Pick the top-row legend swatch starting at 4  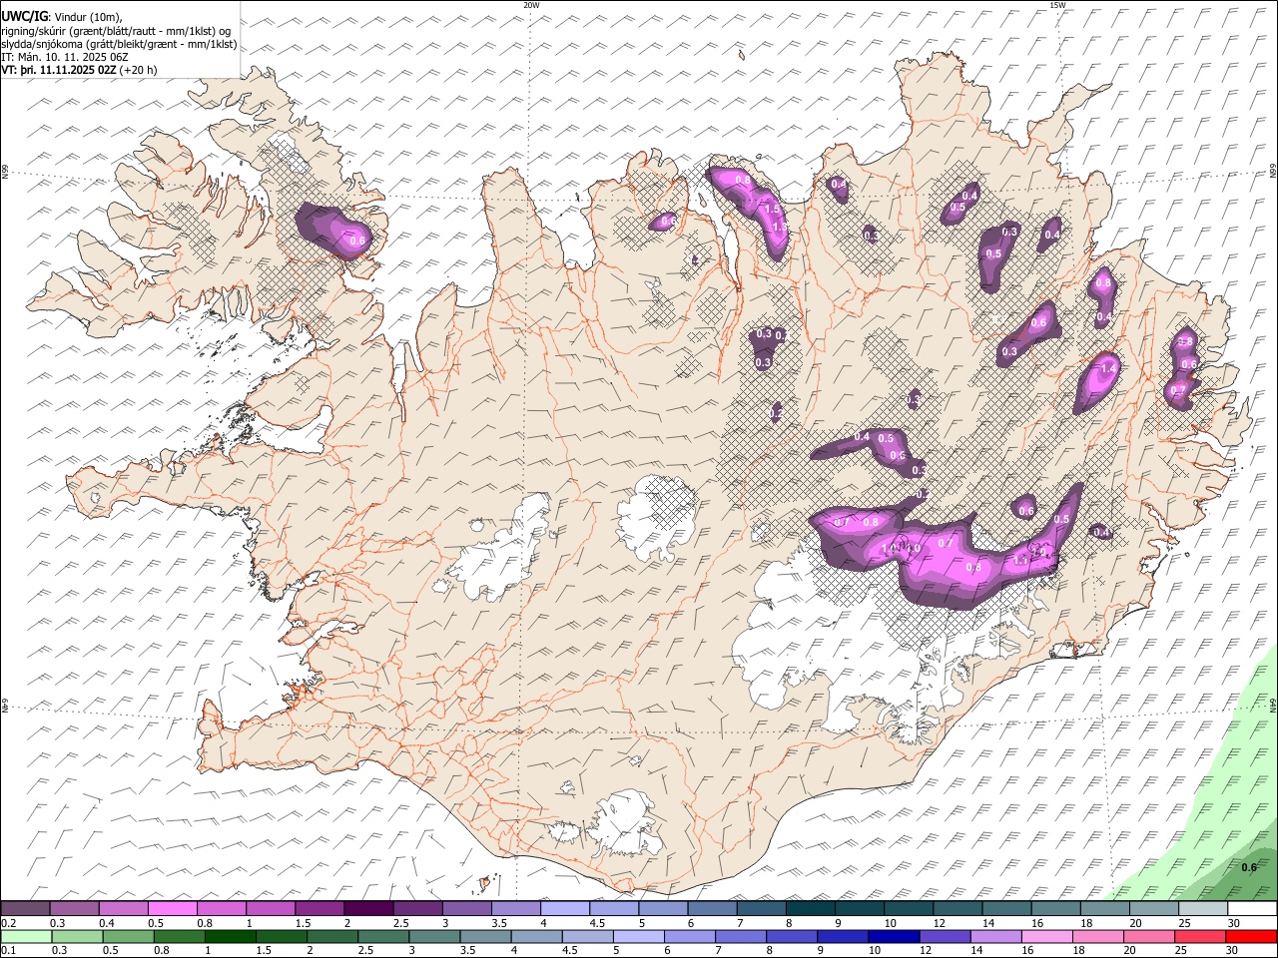[x=565, y=909]
